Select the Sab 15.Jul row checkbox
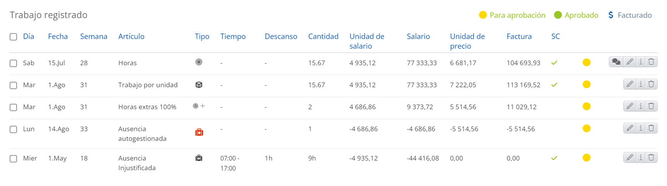 pyautogui.click(x=14, y=63)
